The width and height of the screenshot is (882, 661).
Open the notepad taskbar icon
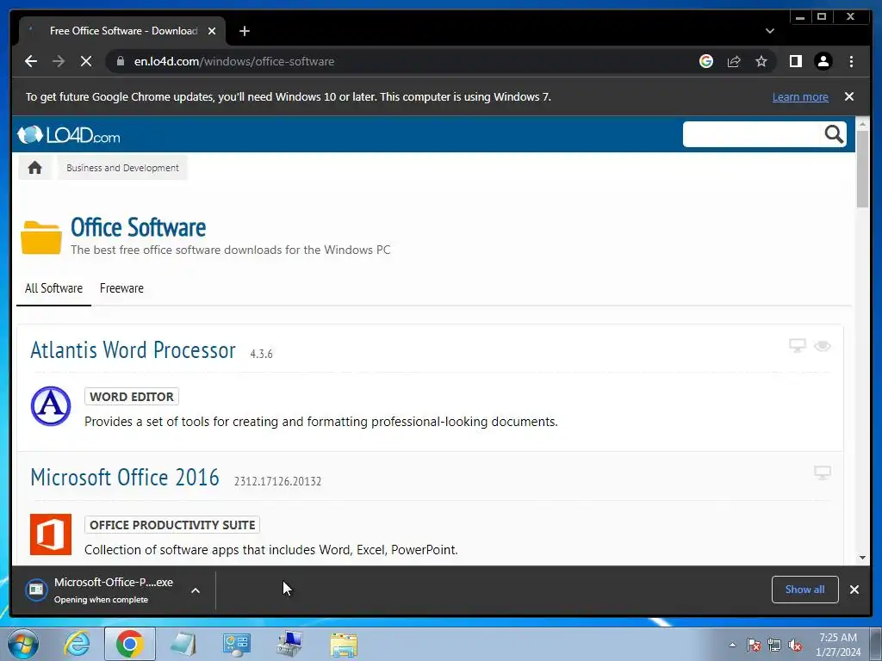(183, 644)
